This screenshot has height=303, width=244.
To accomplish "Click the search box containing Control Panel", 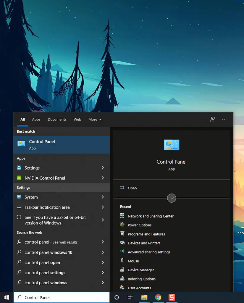I will (62, 297).
